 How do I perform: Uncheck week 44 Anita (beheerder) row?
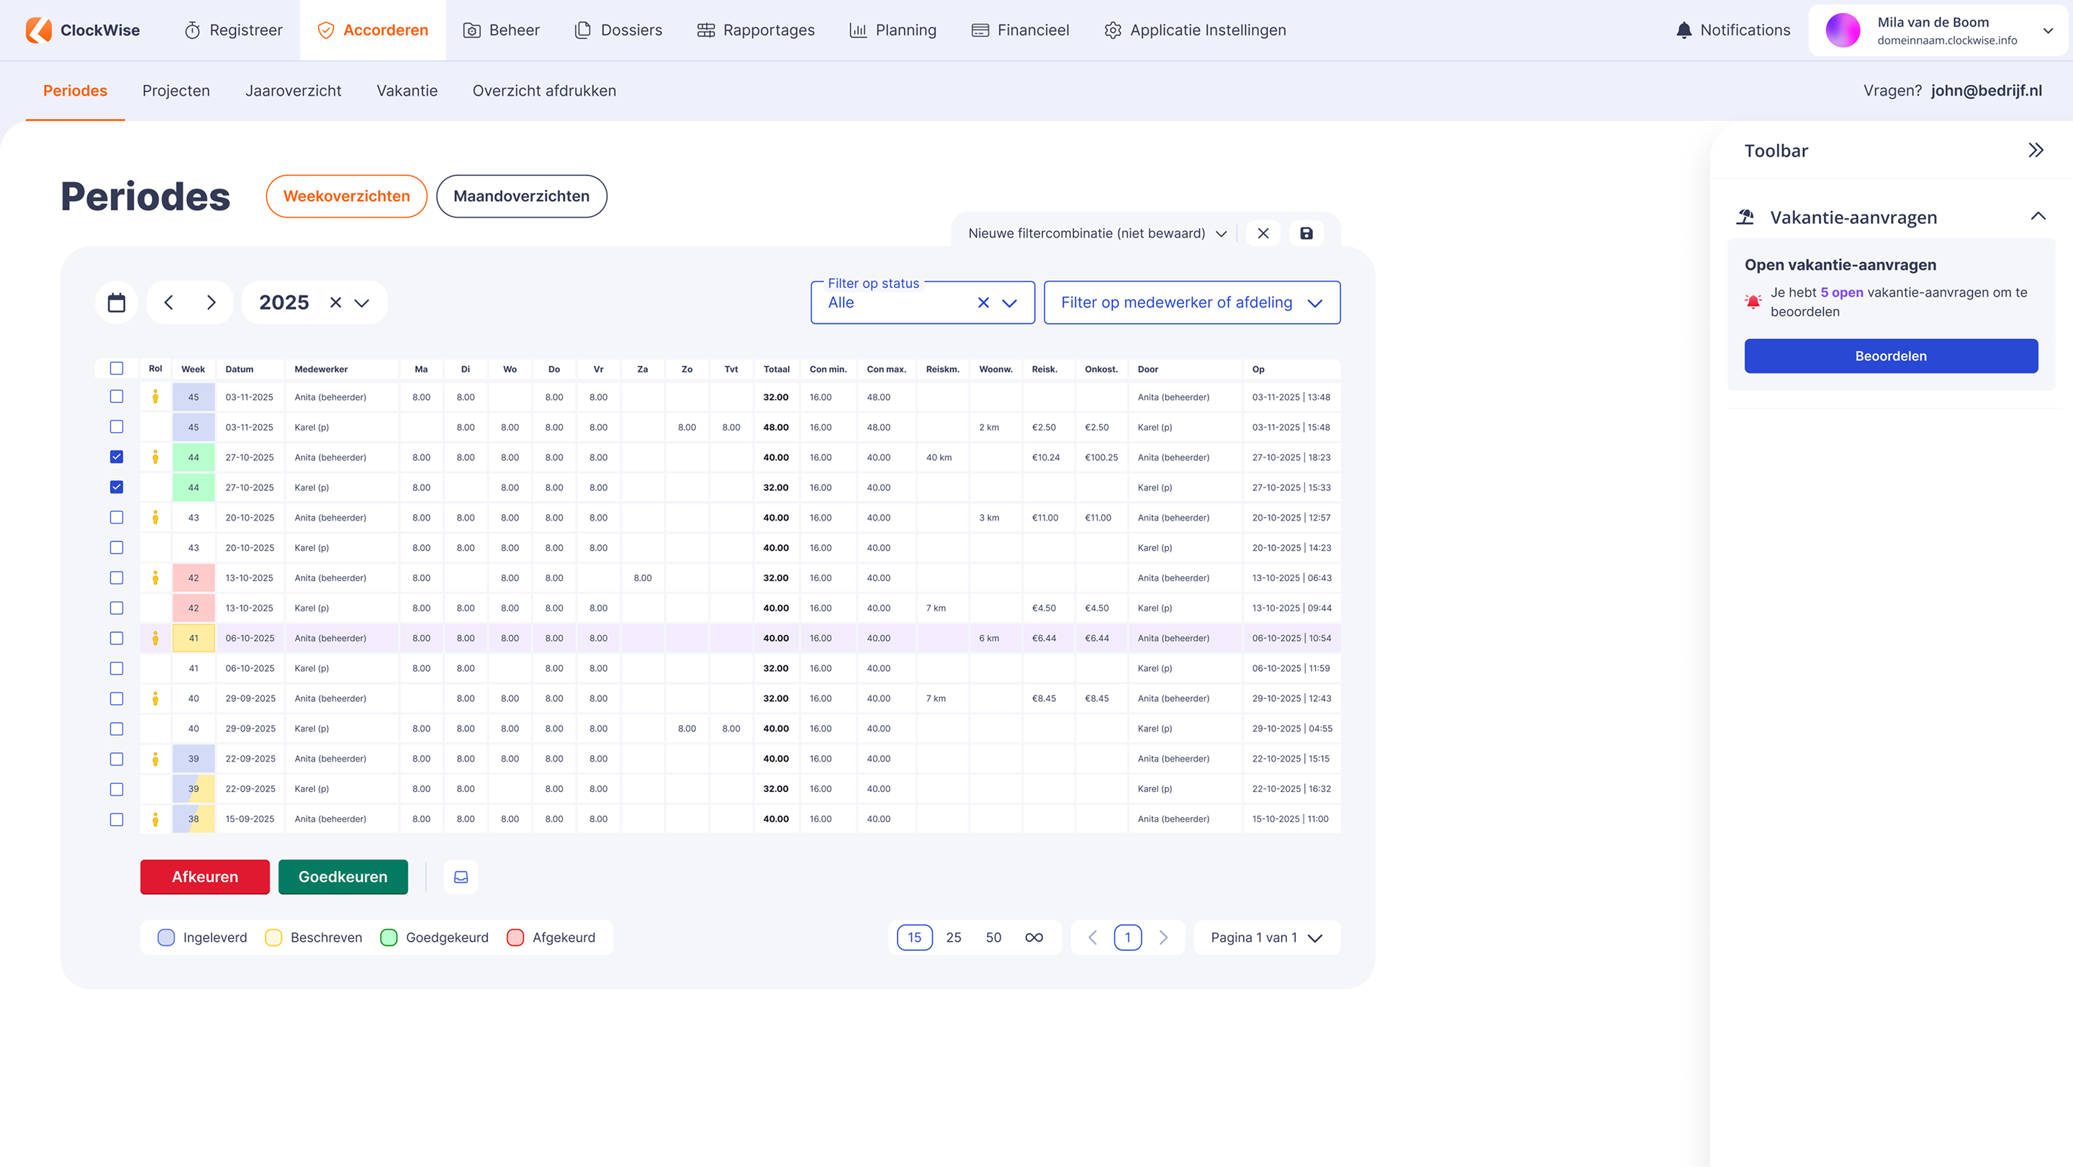(117, 457)
